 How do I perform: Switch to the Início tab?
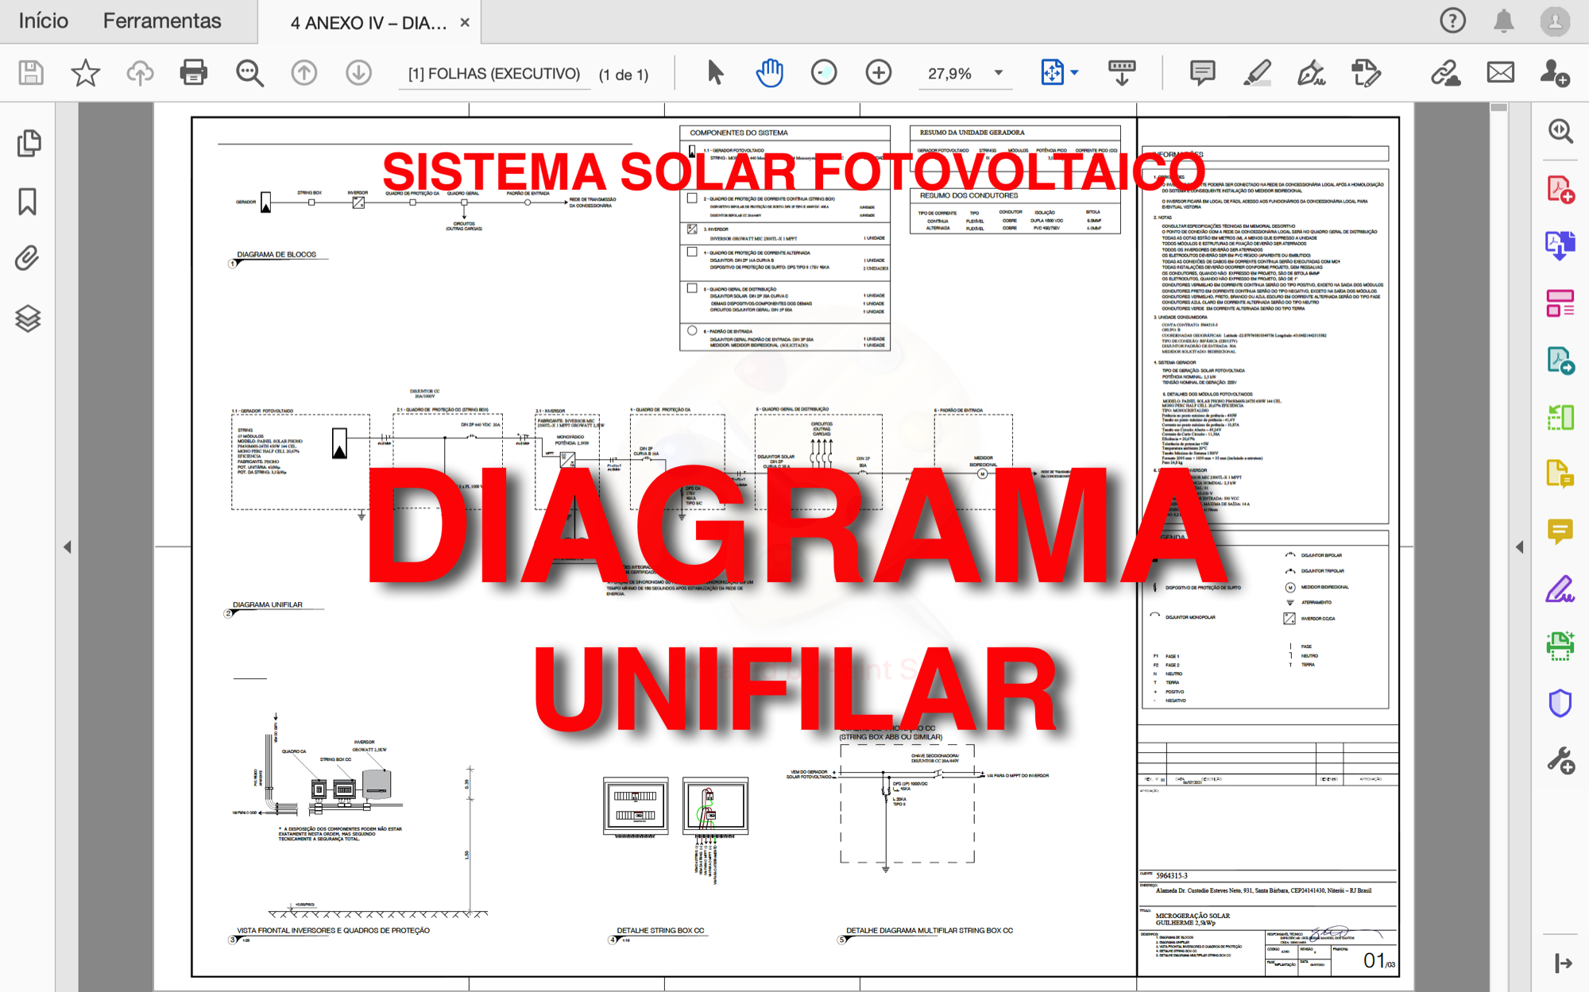(45, 21)
